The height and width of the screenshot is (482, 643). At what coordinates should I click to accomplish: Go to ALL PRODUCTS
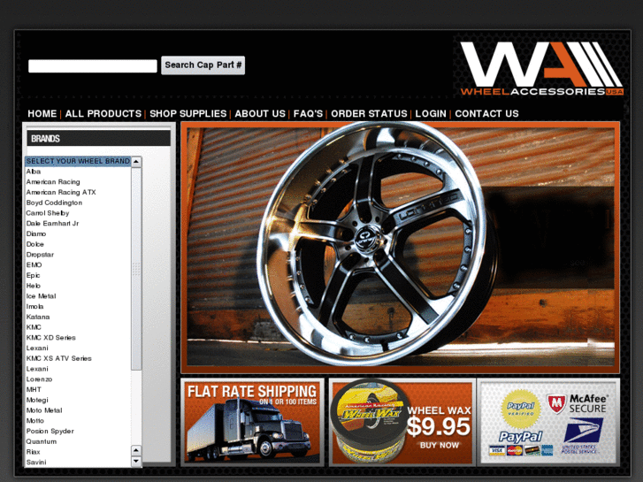click(x=103, y=113)
